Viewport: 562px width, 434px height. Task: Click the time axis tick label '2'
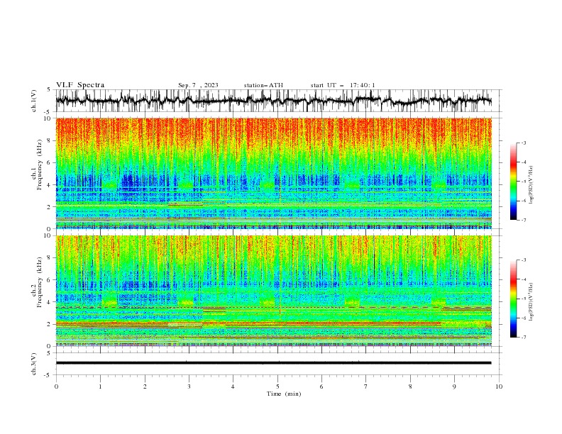pyautogui.click(x=145, y=386)
